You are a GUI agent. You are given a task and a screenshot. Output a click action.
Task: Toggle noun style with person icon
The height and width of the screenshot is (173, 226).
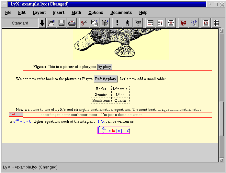(x=128, y=23)
